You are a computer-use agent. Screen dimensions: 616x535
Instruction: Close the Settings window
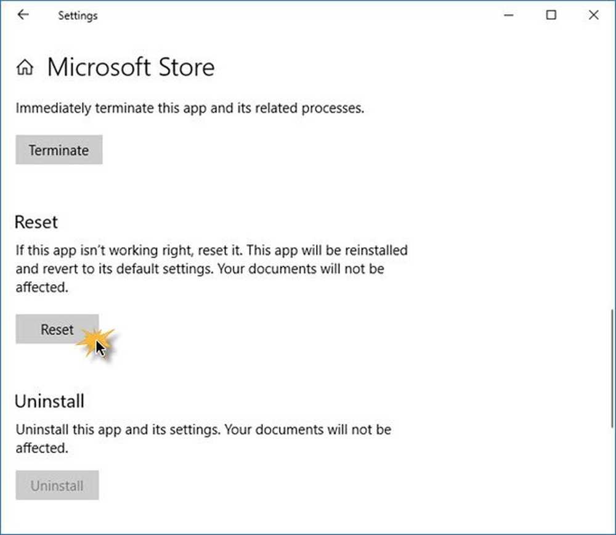(x=593, y=15)
